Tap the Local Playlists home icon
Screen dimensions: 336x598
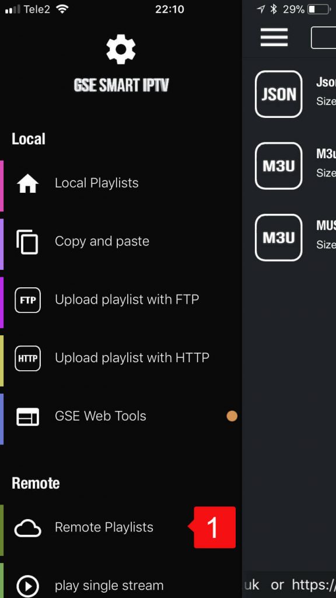pyautogui.click(x=28, y=183)
